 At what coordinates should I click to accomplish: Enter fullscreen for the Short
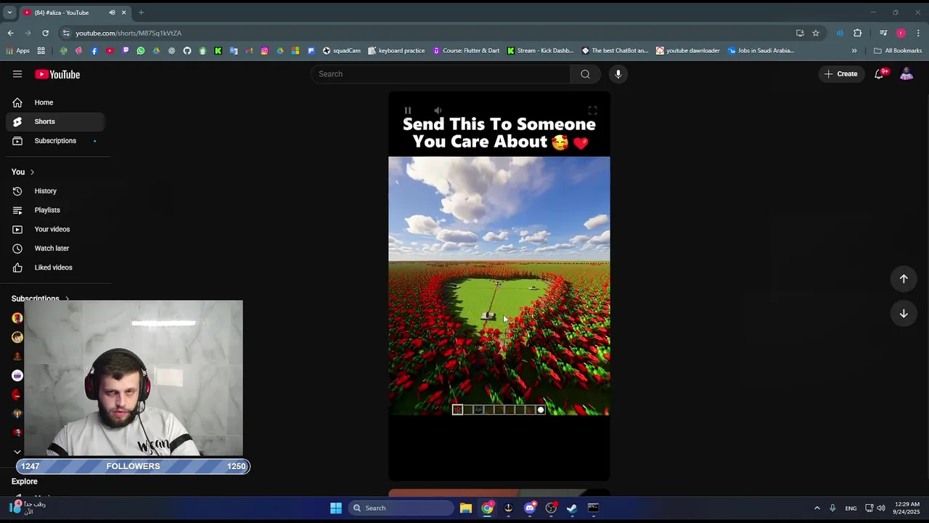(592, 110)
